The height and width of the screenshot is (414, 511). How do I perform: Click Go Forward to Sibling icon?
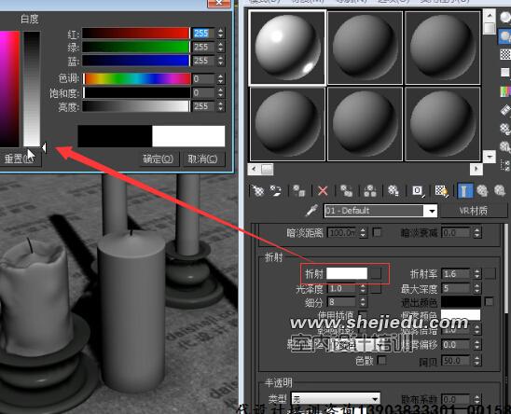(x=500, y=191)
